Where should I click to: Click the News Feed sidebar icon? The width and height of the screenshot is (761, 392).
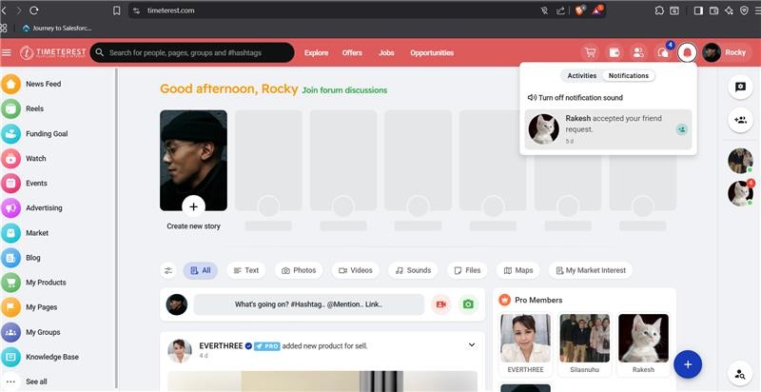tap(10, 84)
